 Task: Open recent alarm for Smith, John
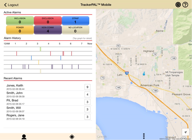pos(49,95)
